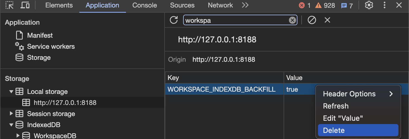409x139 pixels.
Task: Clear the filter text with X icon
Action: click(292, 20)
